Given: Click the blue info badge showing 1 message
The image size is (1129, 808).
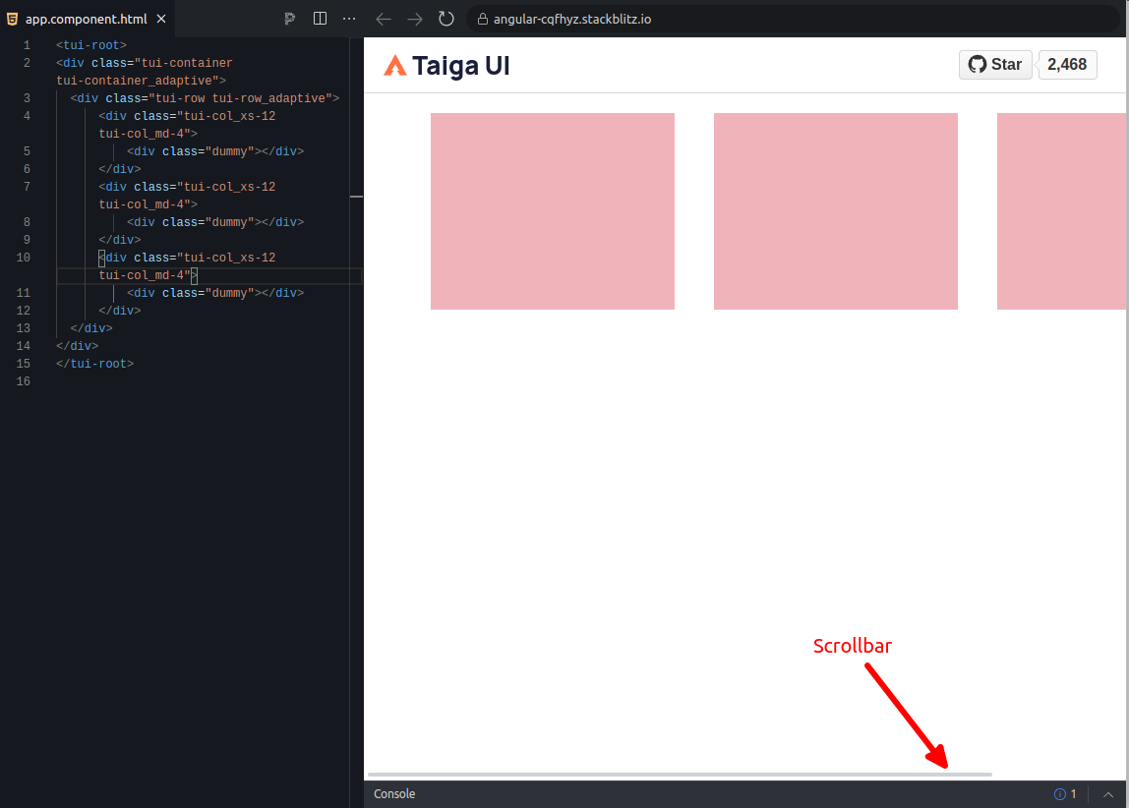Looking at the screenshot, I should tap(1062, 794).
